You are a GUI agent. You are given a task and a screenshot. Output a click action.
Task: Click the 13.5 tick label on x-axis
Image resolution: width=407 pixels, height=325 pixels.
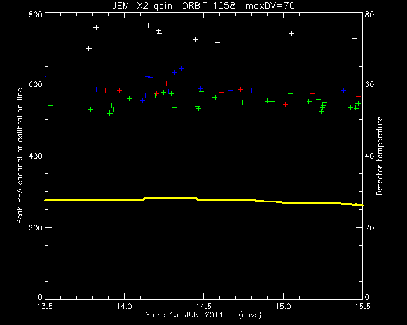click(45, 307)
